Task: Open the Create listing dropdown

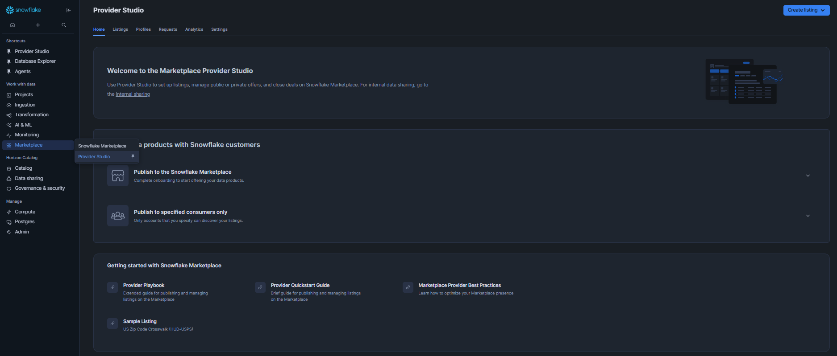Action: pyautogui.click(x=806, y=10)
